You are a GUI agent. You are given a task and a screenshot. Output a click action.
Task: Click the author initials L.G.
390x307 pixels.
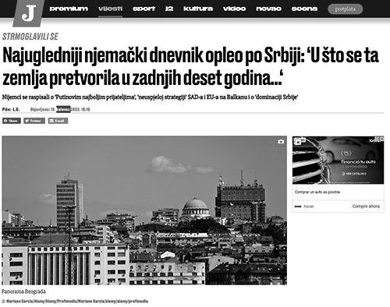(x=16, y=109)
